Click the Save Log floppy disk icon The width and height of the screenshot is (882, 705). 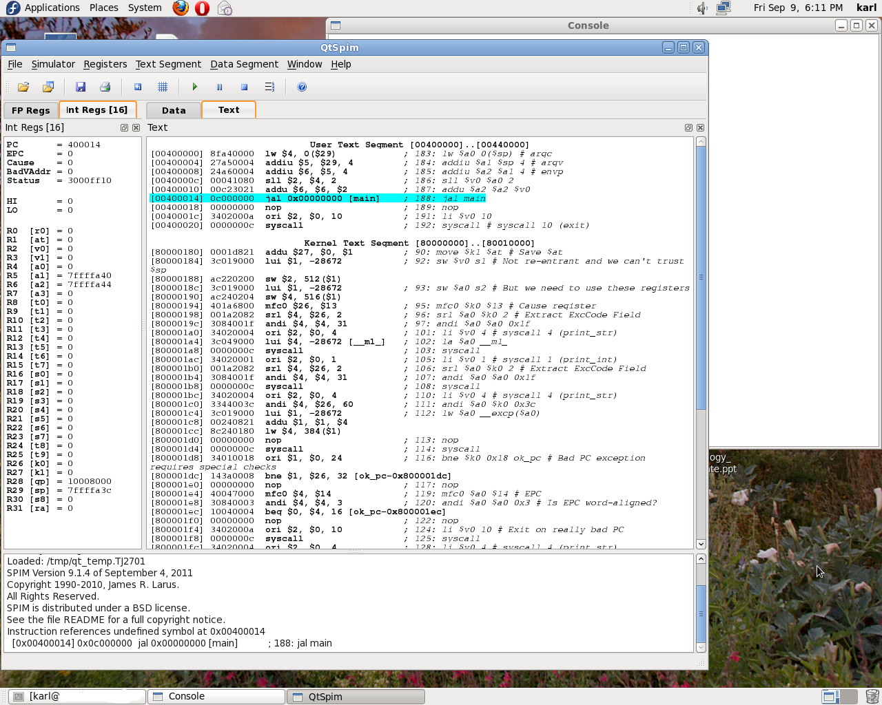[x=81, y=87]
